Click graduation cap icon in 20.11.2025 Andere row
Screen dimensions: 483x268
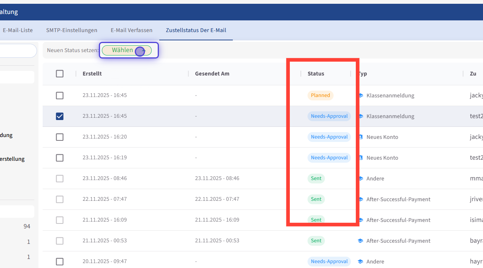(x=361, y=262)
